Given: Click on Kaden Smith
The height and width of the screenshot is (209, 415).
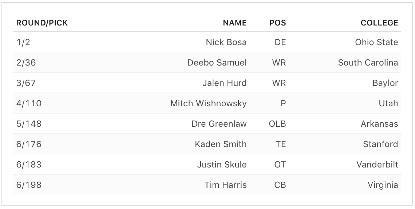Looking at the screenshot, I should pos(221,144).
